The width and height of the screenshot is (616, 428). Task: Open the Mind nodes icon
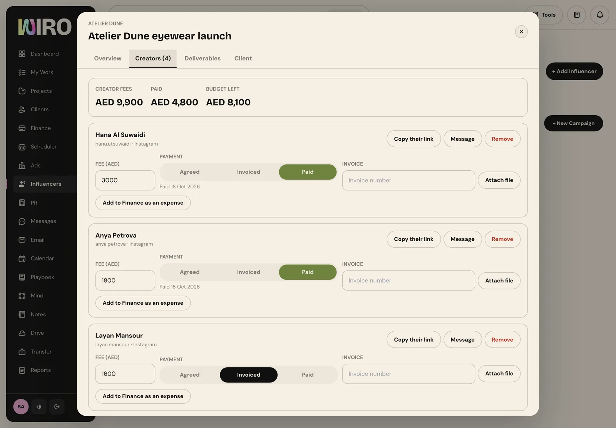22,295
